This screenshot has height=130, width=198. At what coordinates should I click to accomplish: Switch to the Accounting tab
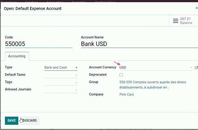click(17, 56)
